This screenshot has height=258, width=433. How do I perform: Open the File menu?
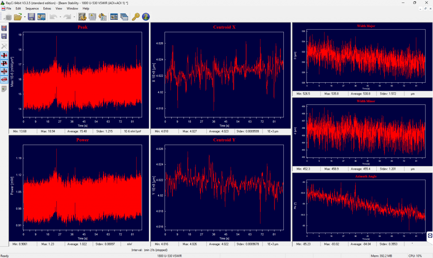[x=9, y=8]
